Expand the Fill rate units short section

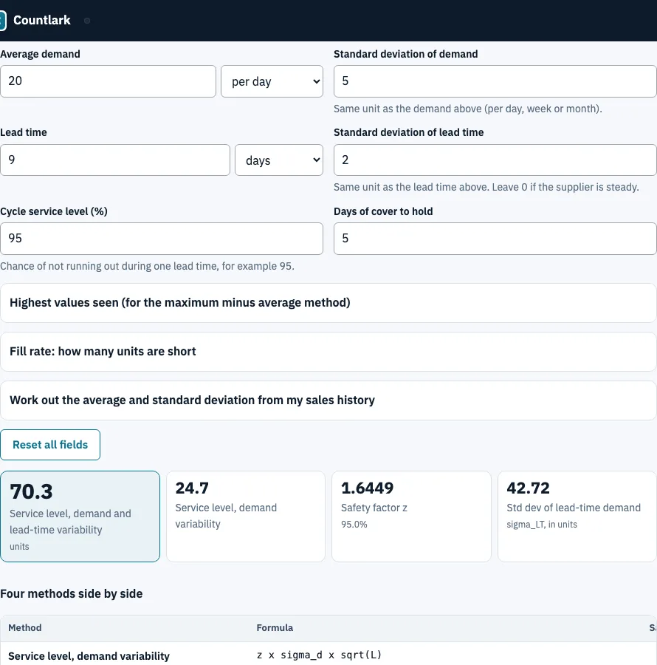pyautogui.click(x=328, y=352)
